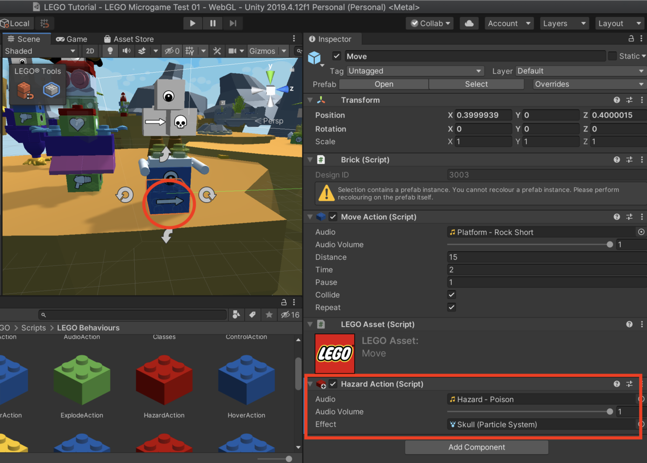Search by type icon in Project panel

tap(236, 315)
